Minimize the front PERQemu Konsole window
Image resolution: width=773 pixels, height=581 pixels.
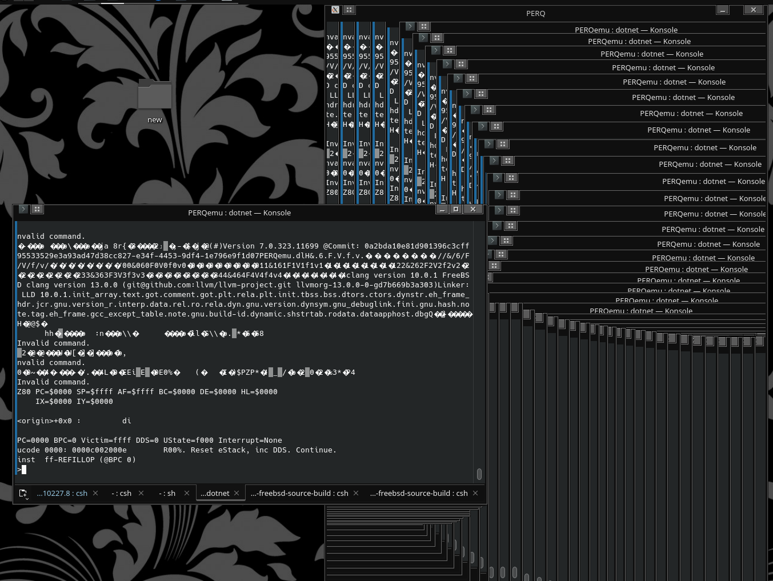[x=442, y=209]
